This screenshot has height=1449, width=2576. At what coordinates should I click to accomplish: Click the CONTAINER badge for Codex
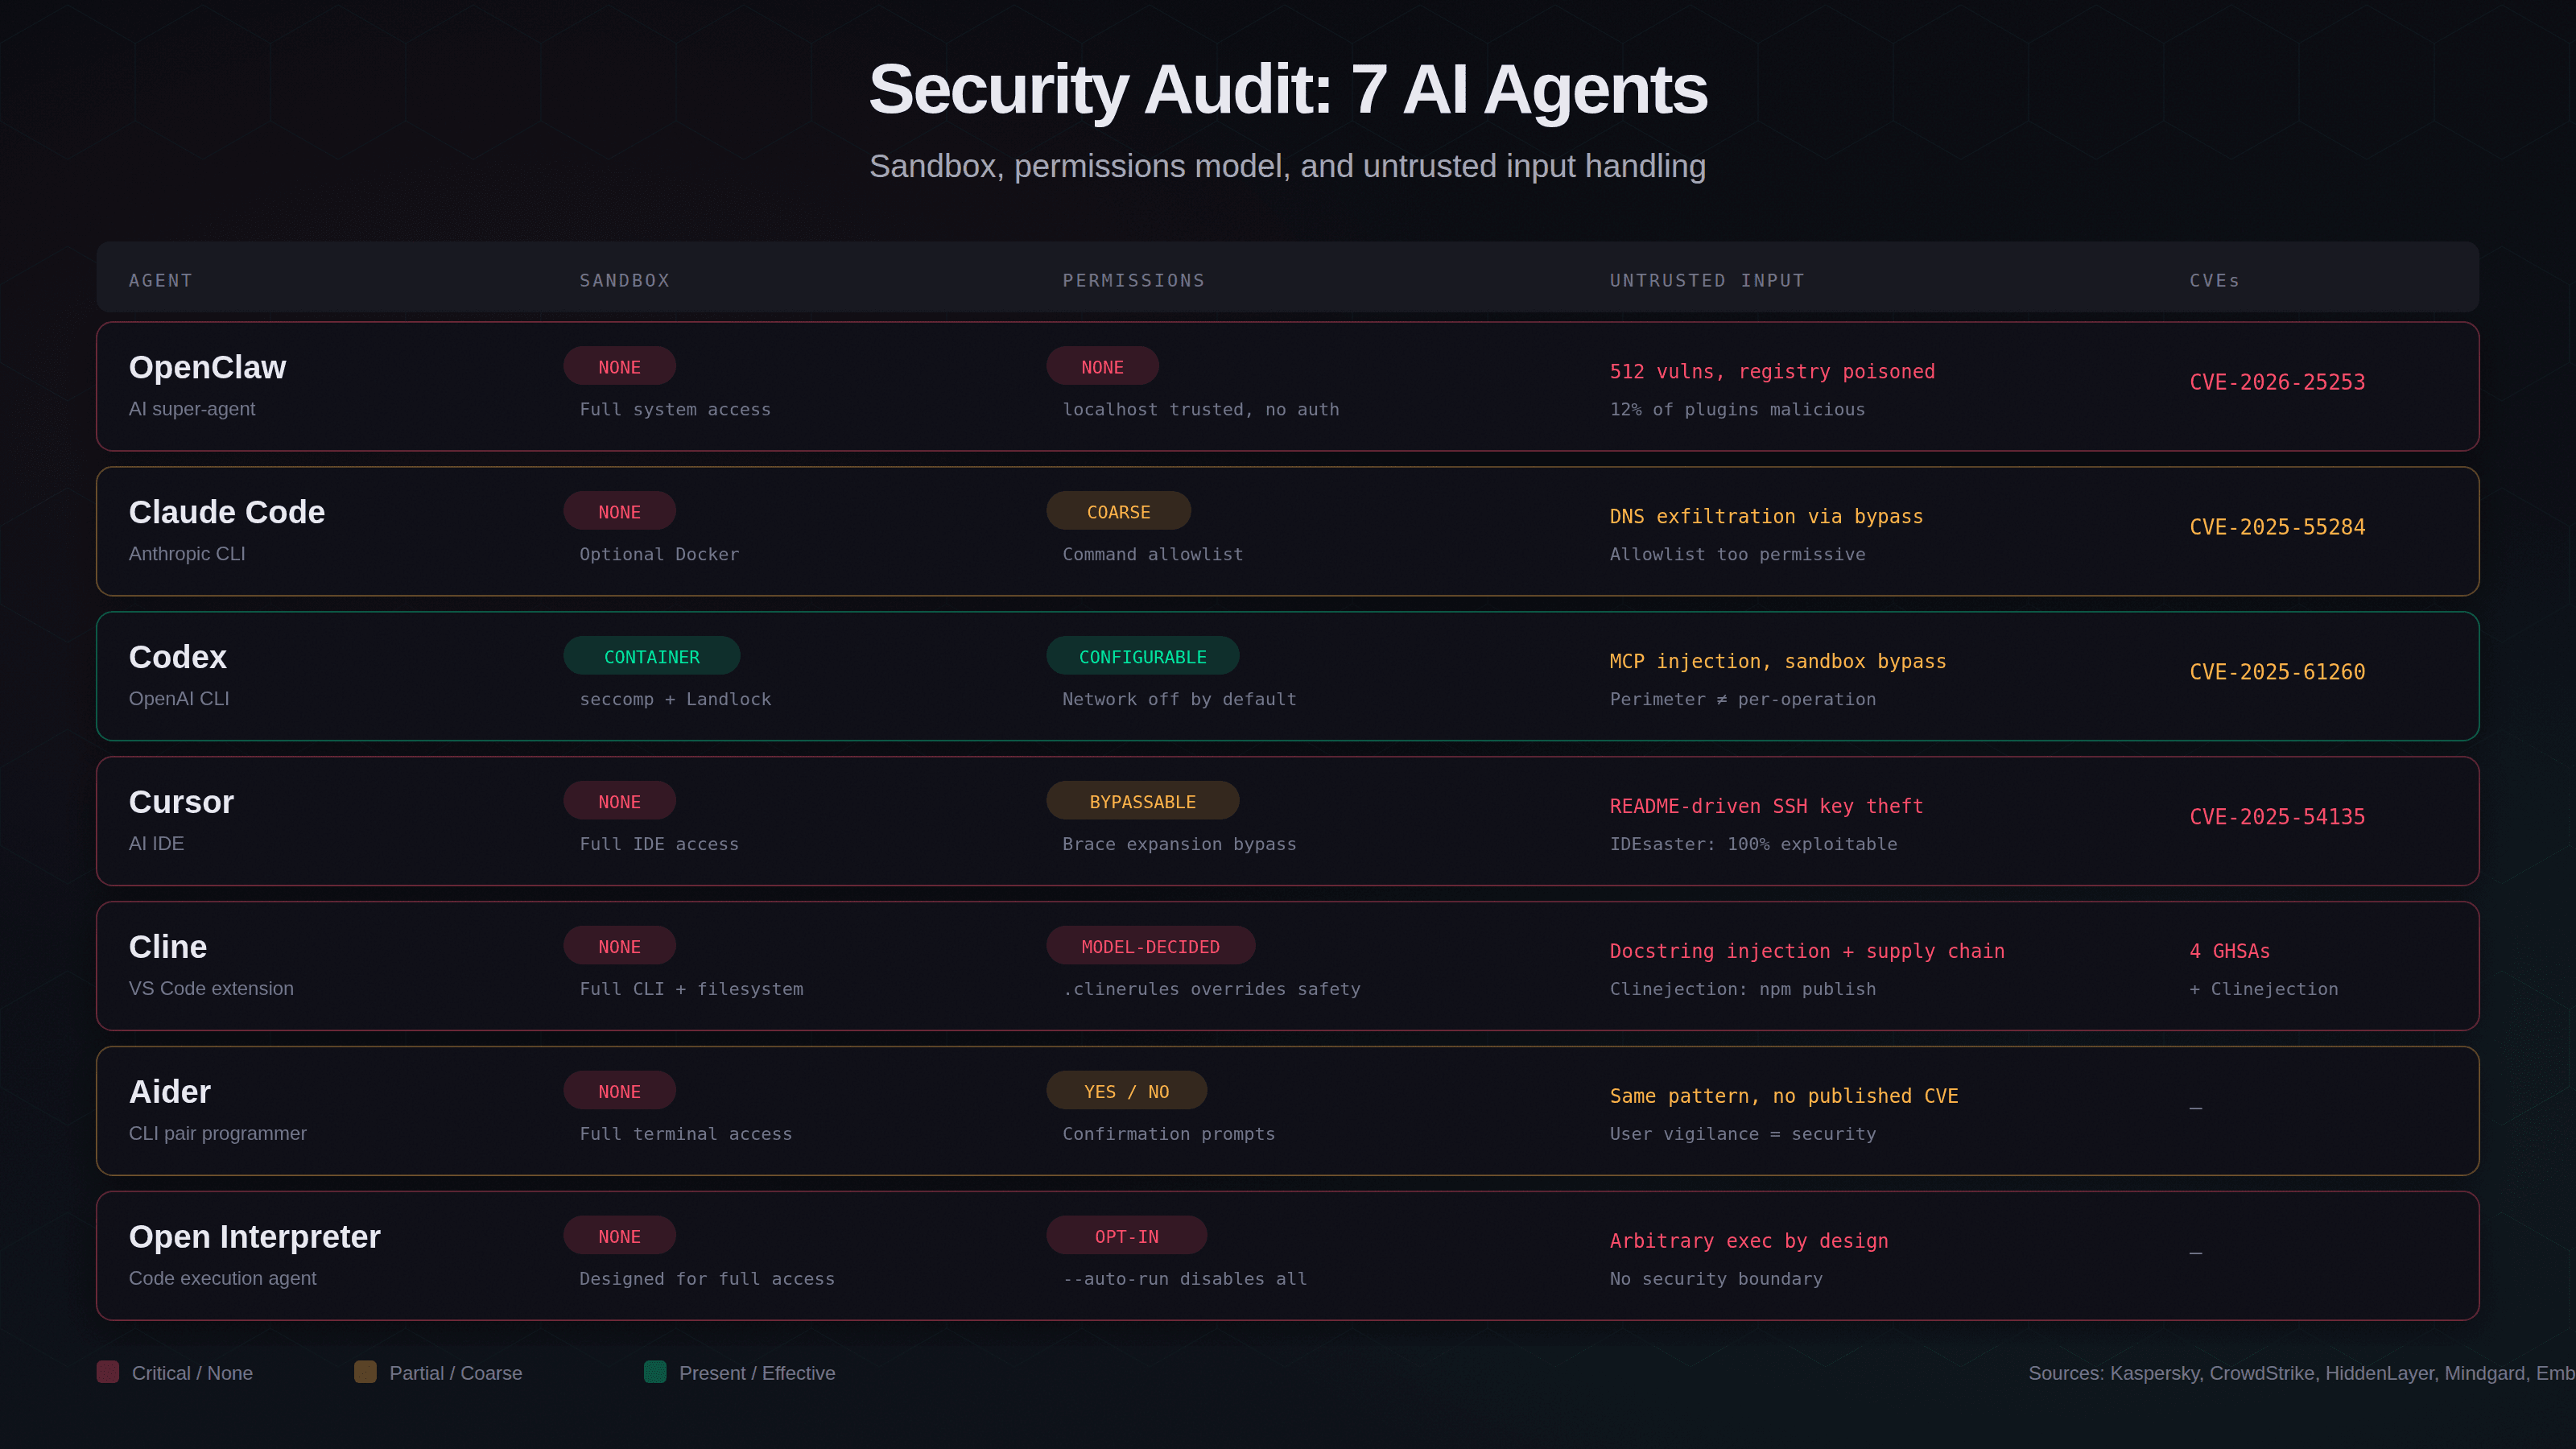(651, 657)
